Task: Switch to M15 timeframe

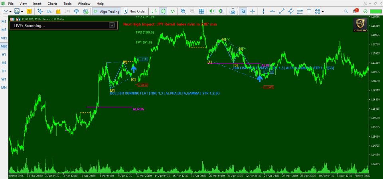Action: click(4, 38)
